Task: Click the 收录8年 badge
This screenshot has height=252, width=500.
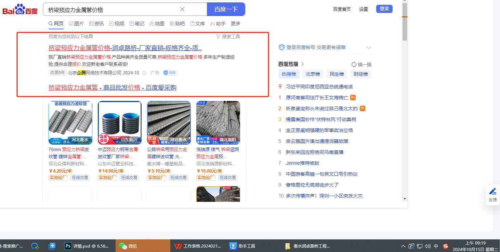Action: [57, 73]
